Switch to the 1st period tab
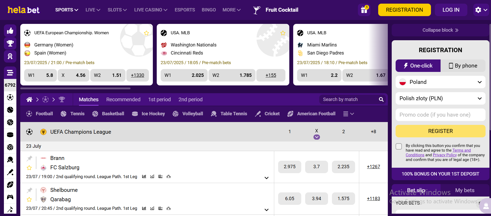This screenshot has width=491, height=216. 159,99
